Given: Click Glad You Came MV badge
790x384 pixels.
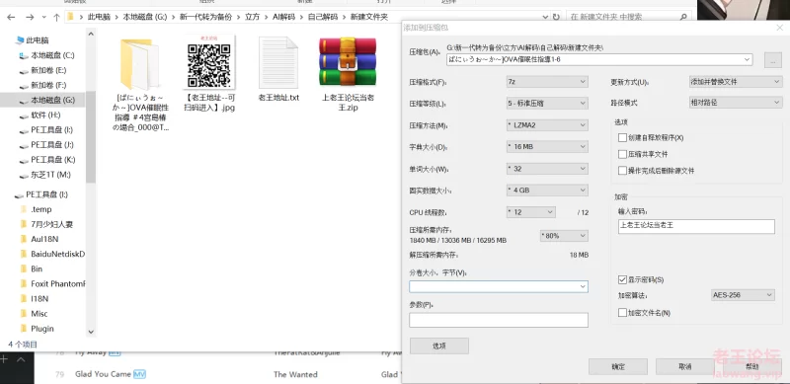Looking at the screenshot, I should click(139, 374).
